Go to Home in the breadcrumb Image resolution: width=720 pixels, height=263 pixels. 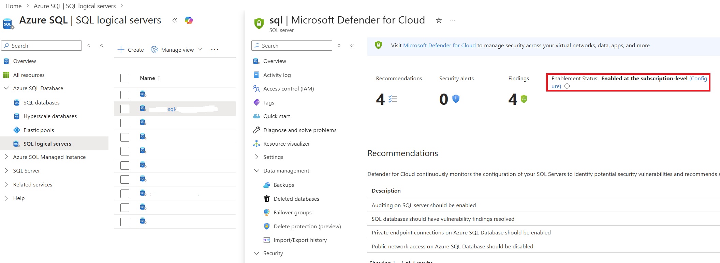pyautogui.click(x=14, y=6)
